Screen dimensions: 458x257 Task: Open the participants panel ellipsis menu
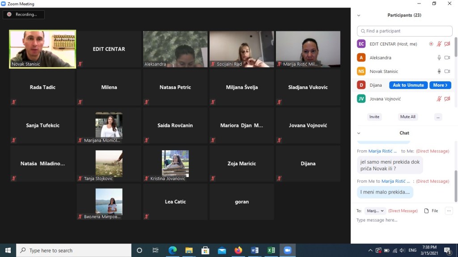(x=438, y=117)
